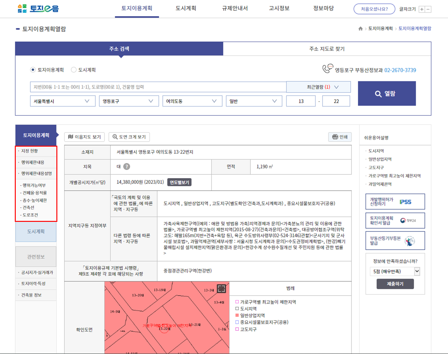Click the 인쇄 print button
Image resolution: width=448 pixels, height=354 pixels.
pos(340,137)
